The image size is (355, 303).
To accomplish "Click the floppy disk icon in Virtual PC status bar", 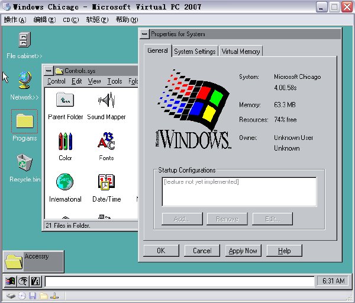I will 33,296.
